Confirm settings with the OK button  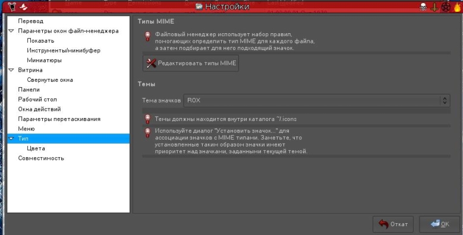[440, 224]
